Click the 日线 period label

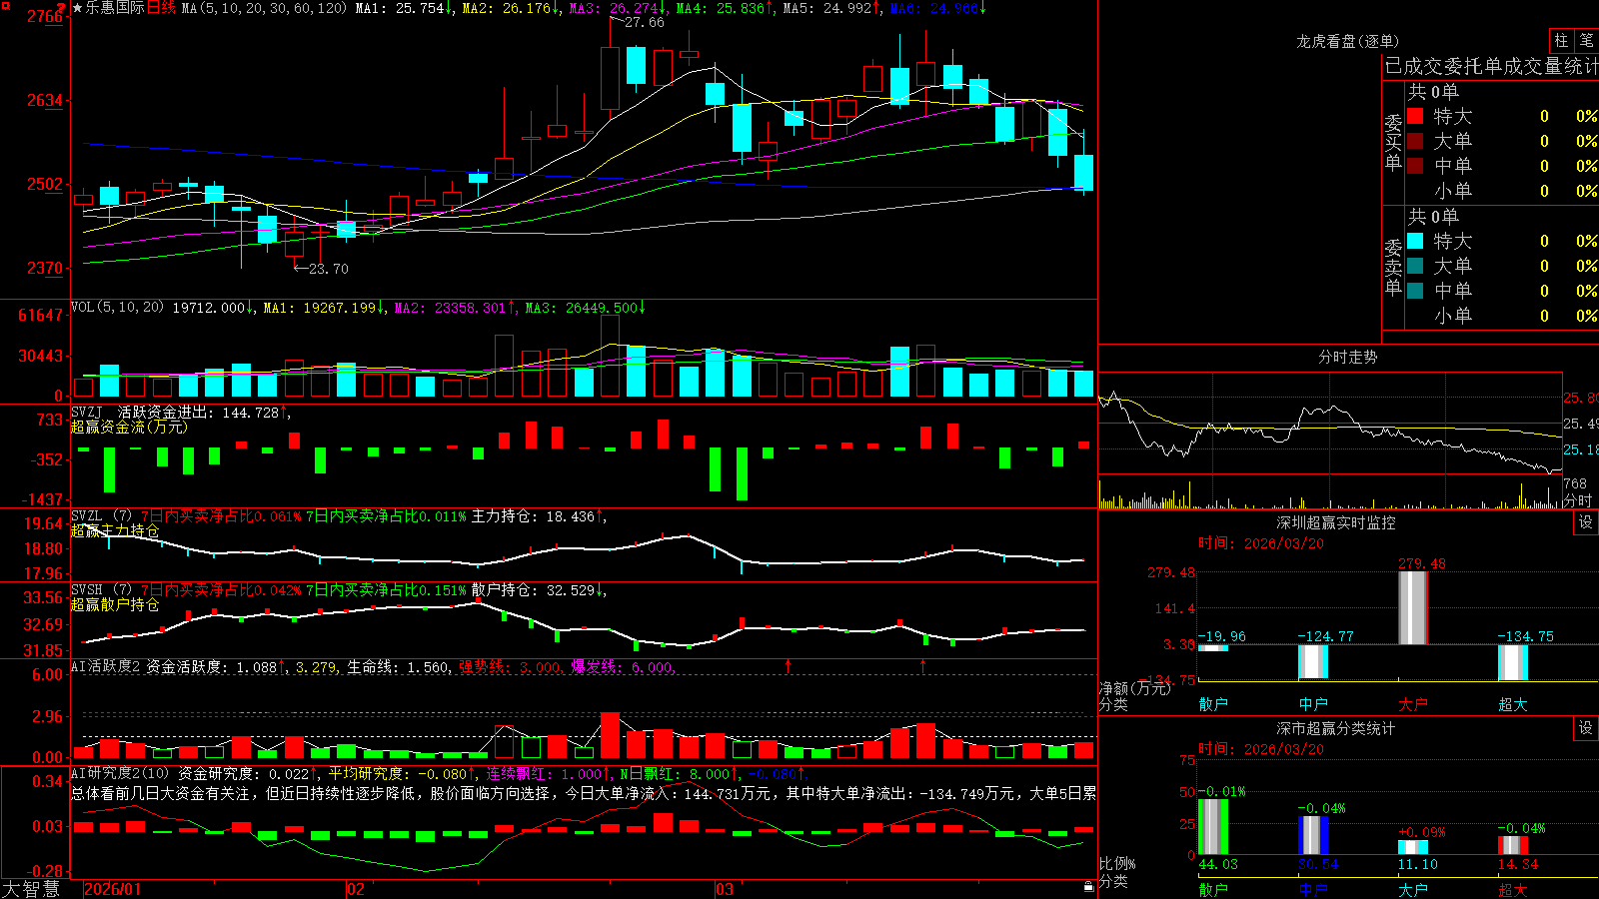pyautogui.click(x=161, y=8)
